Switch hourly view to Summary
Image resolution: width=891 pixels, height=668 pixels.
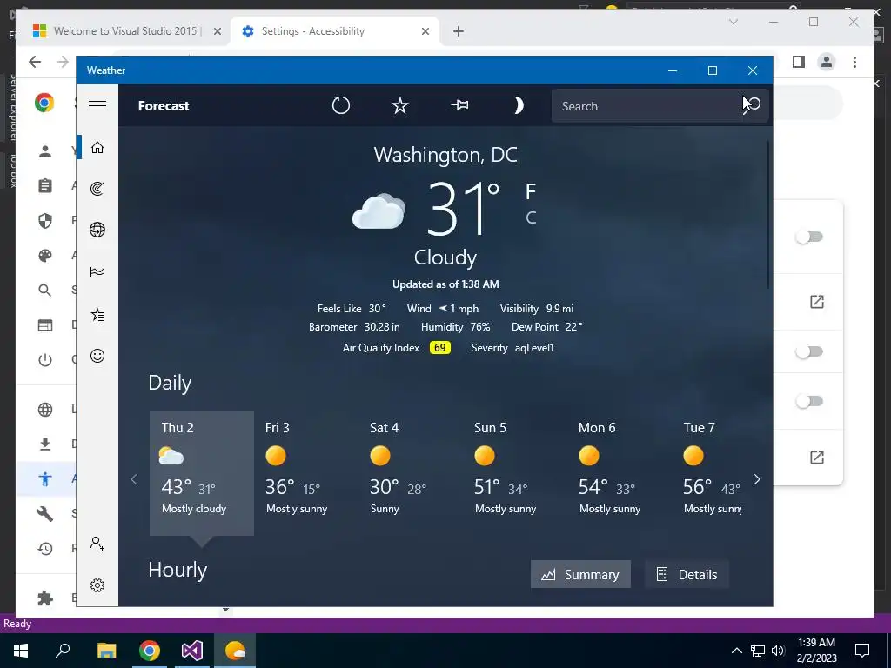(x=580, y=574)
